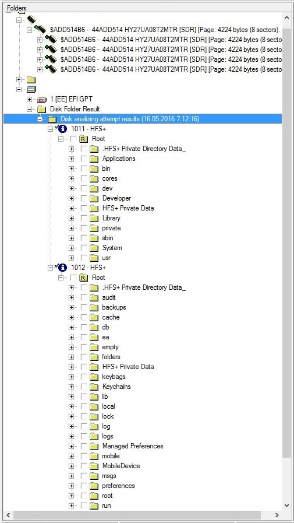Expand the 1 [EE] EFI GPT node
Viewport: 294px width, 523px height.
tap(29, 99)
